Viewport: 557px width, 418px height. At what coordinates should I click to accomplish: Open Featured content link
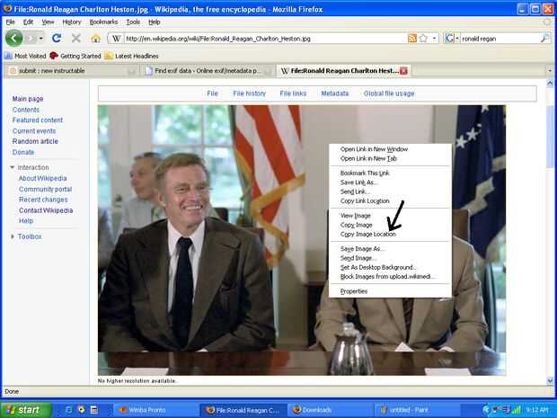[38, 120]
